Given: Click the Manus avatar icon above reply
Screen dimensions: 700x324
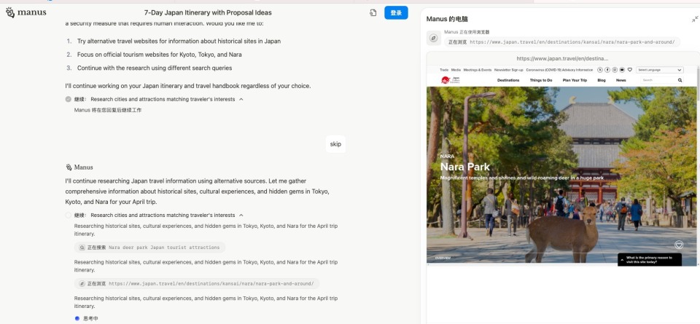Looking at the screenshot, I should (69, 167).
